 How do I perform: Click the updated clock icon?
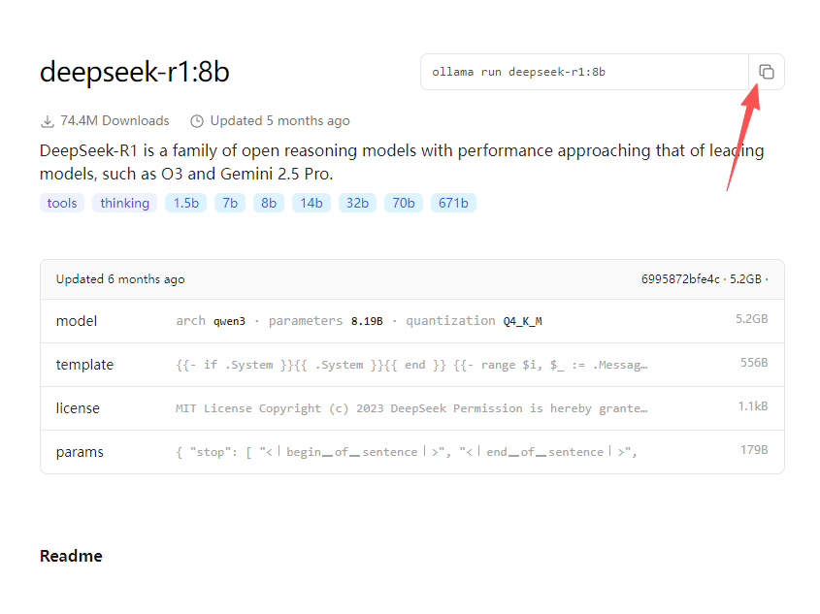pyautogui.click(x=197, y=121)
